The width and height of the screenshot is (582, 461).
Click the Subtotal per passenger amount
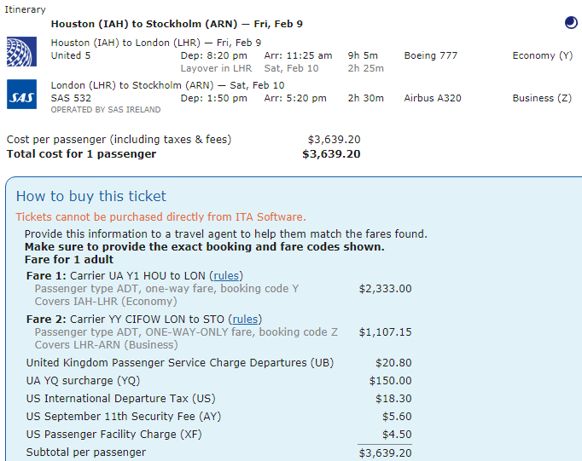[x=385, y=452]
